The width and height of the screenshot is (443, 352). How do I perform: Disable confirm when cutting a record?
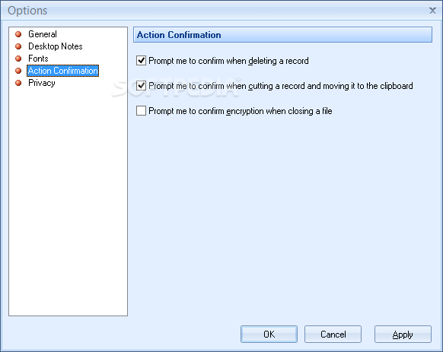coord(141,86)
